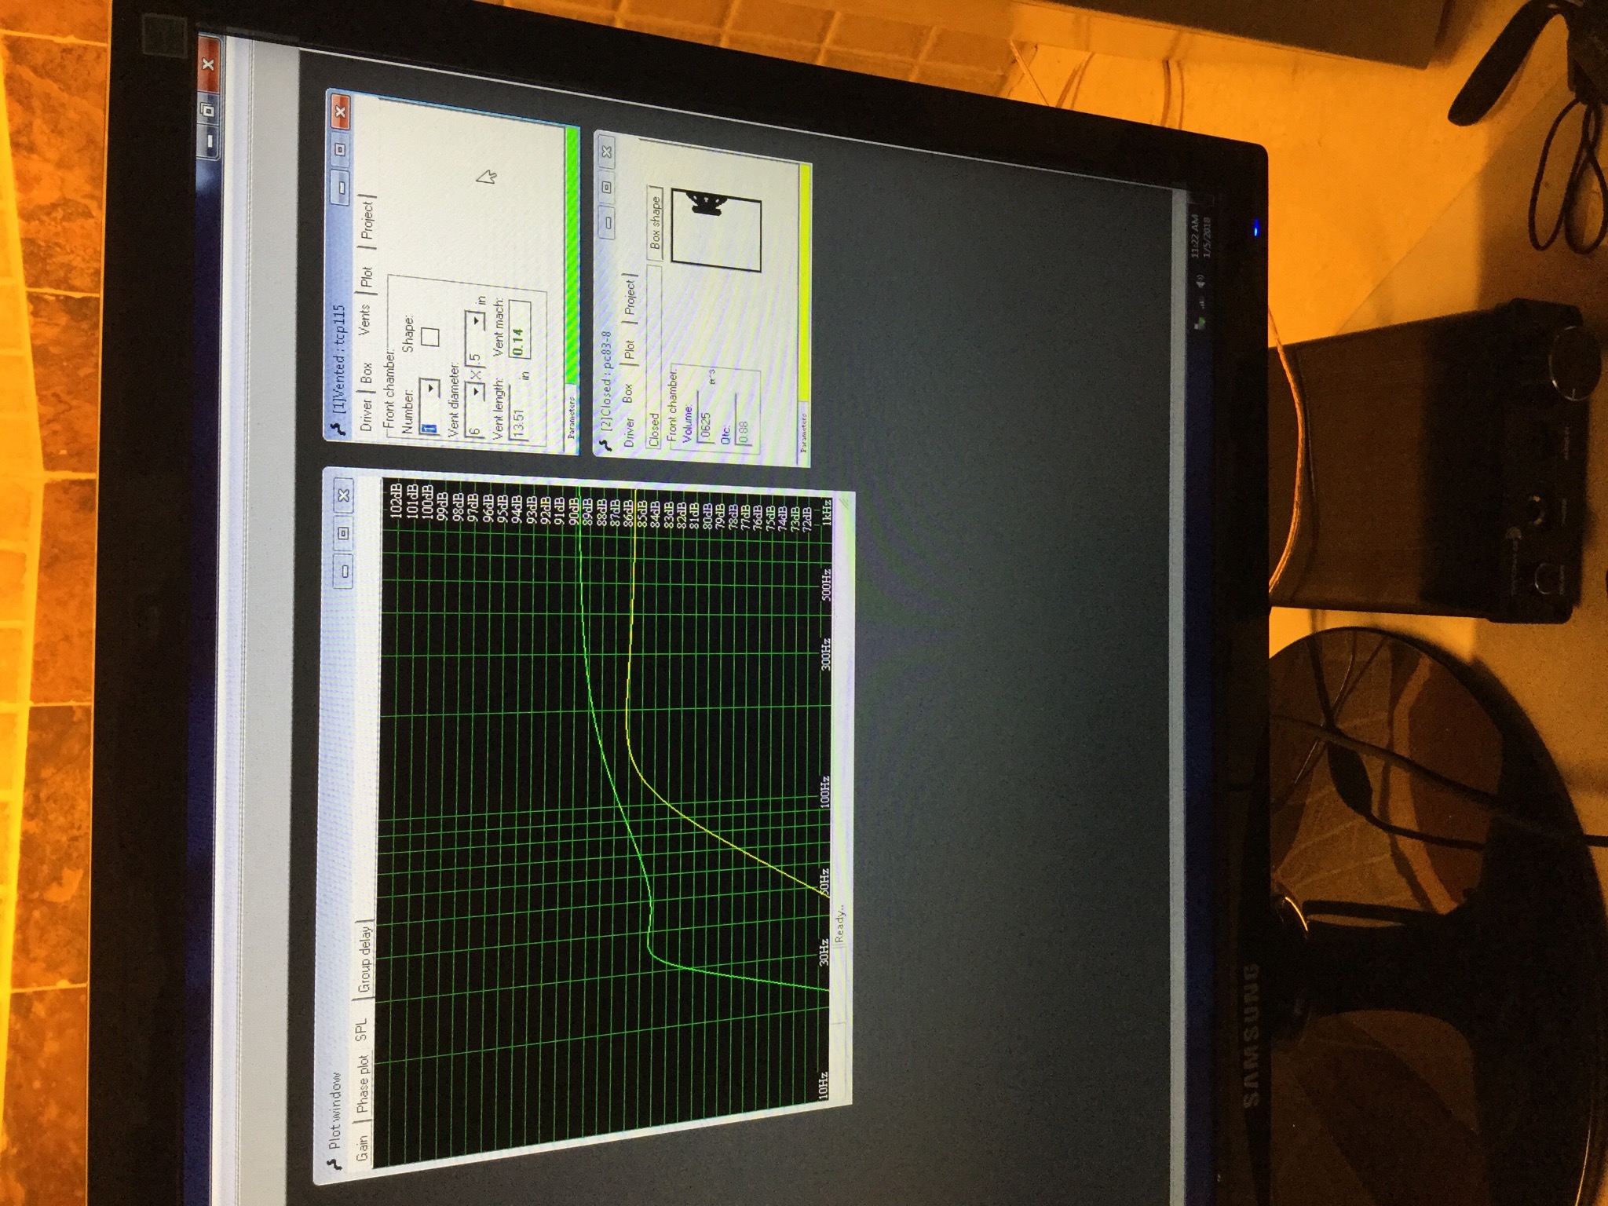The height and width of the screenshot is (1206, 1608).
Task: Select Box tab in Closed window
Action: coord(627,392)
